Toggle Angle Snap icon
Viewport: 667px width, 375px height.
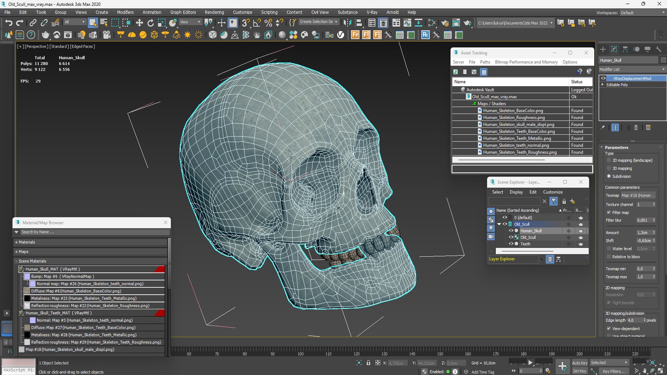click(257, 23)
